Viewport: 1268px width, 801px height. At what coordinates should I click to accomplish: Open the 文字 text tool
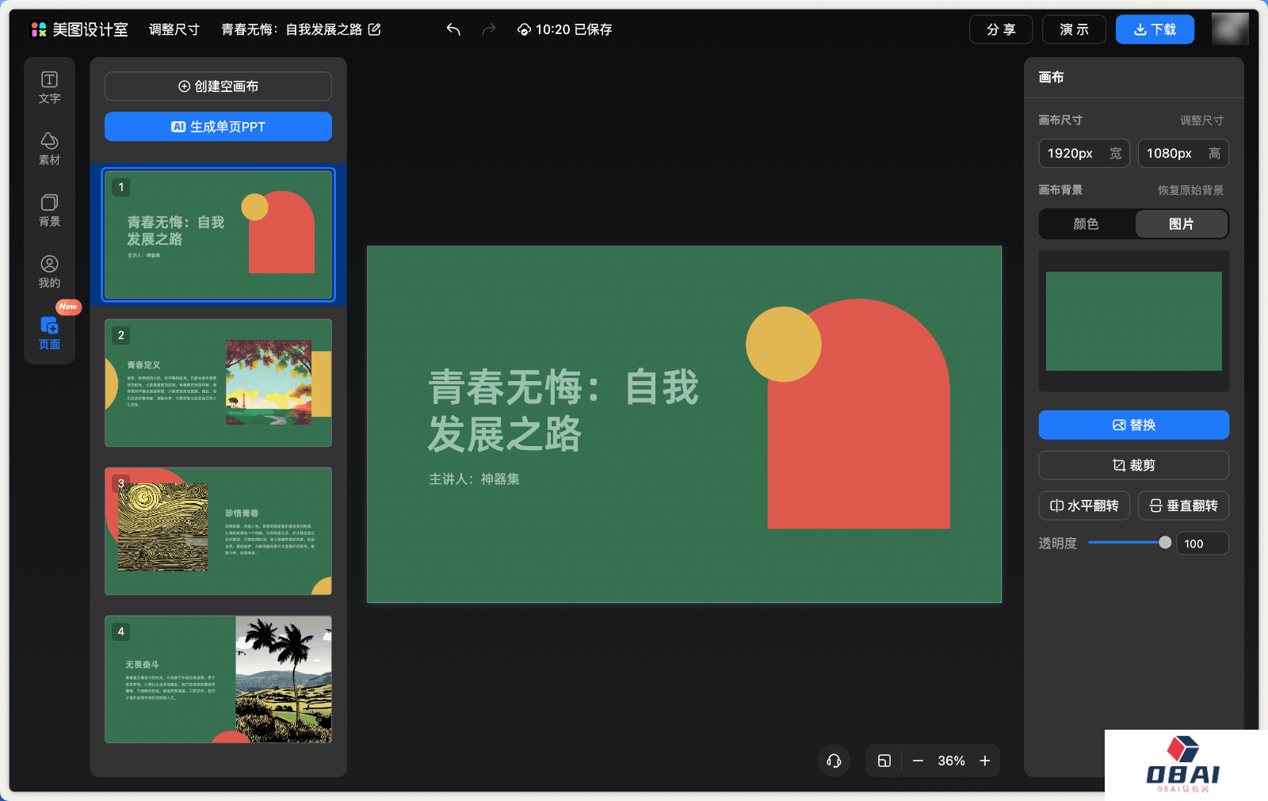49,87
